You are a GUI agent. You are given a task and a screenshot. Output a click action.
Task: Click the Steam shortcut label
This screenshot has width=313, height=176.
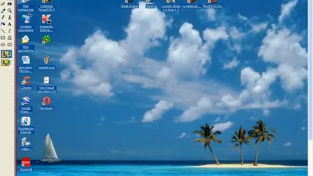(x=150, y=6)
